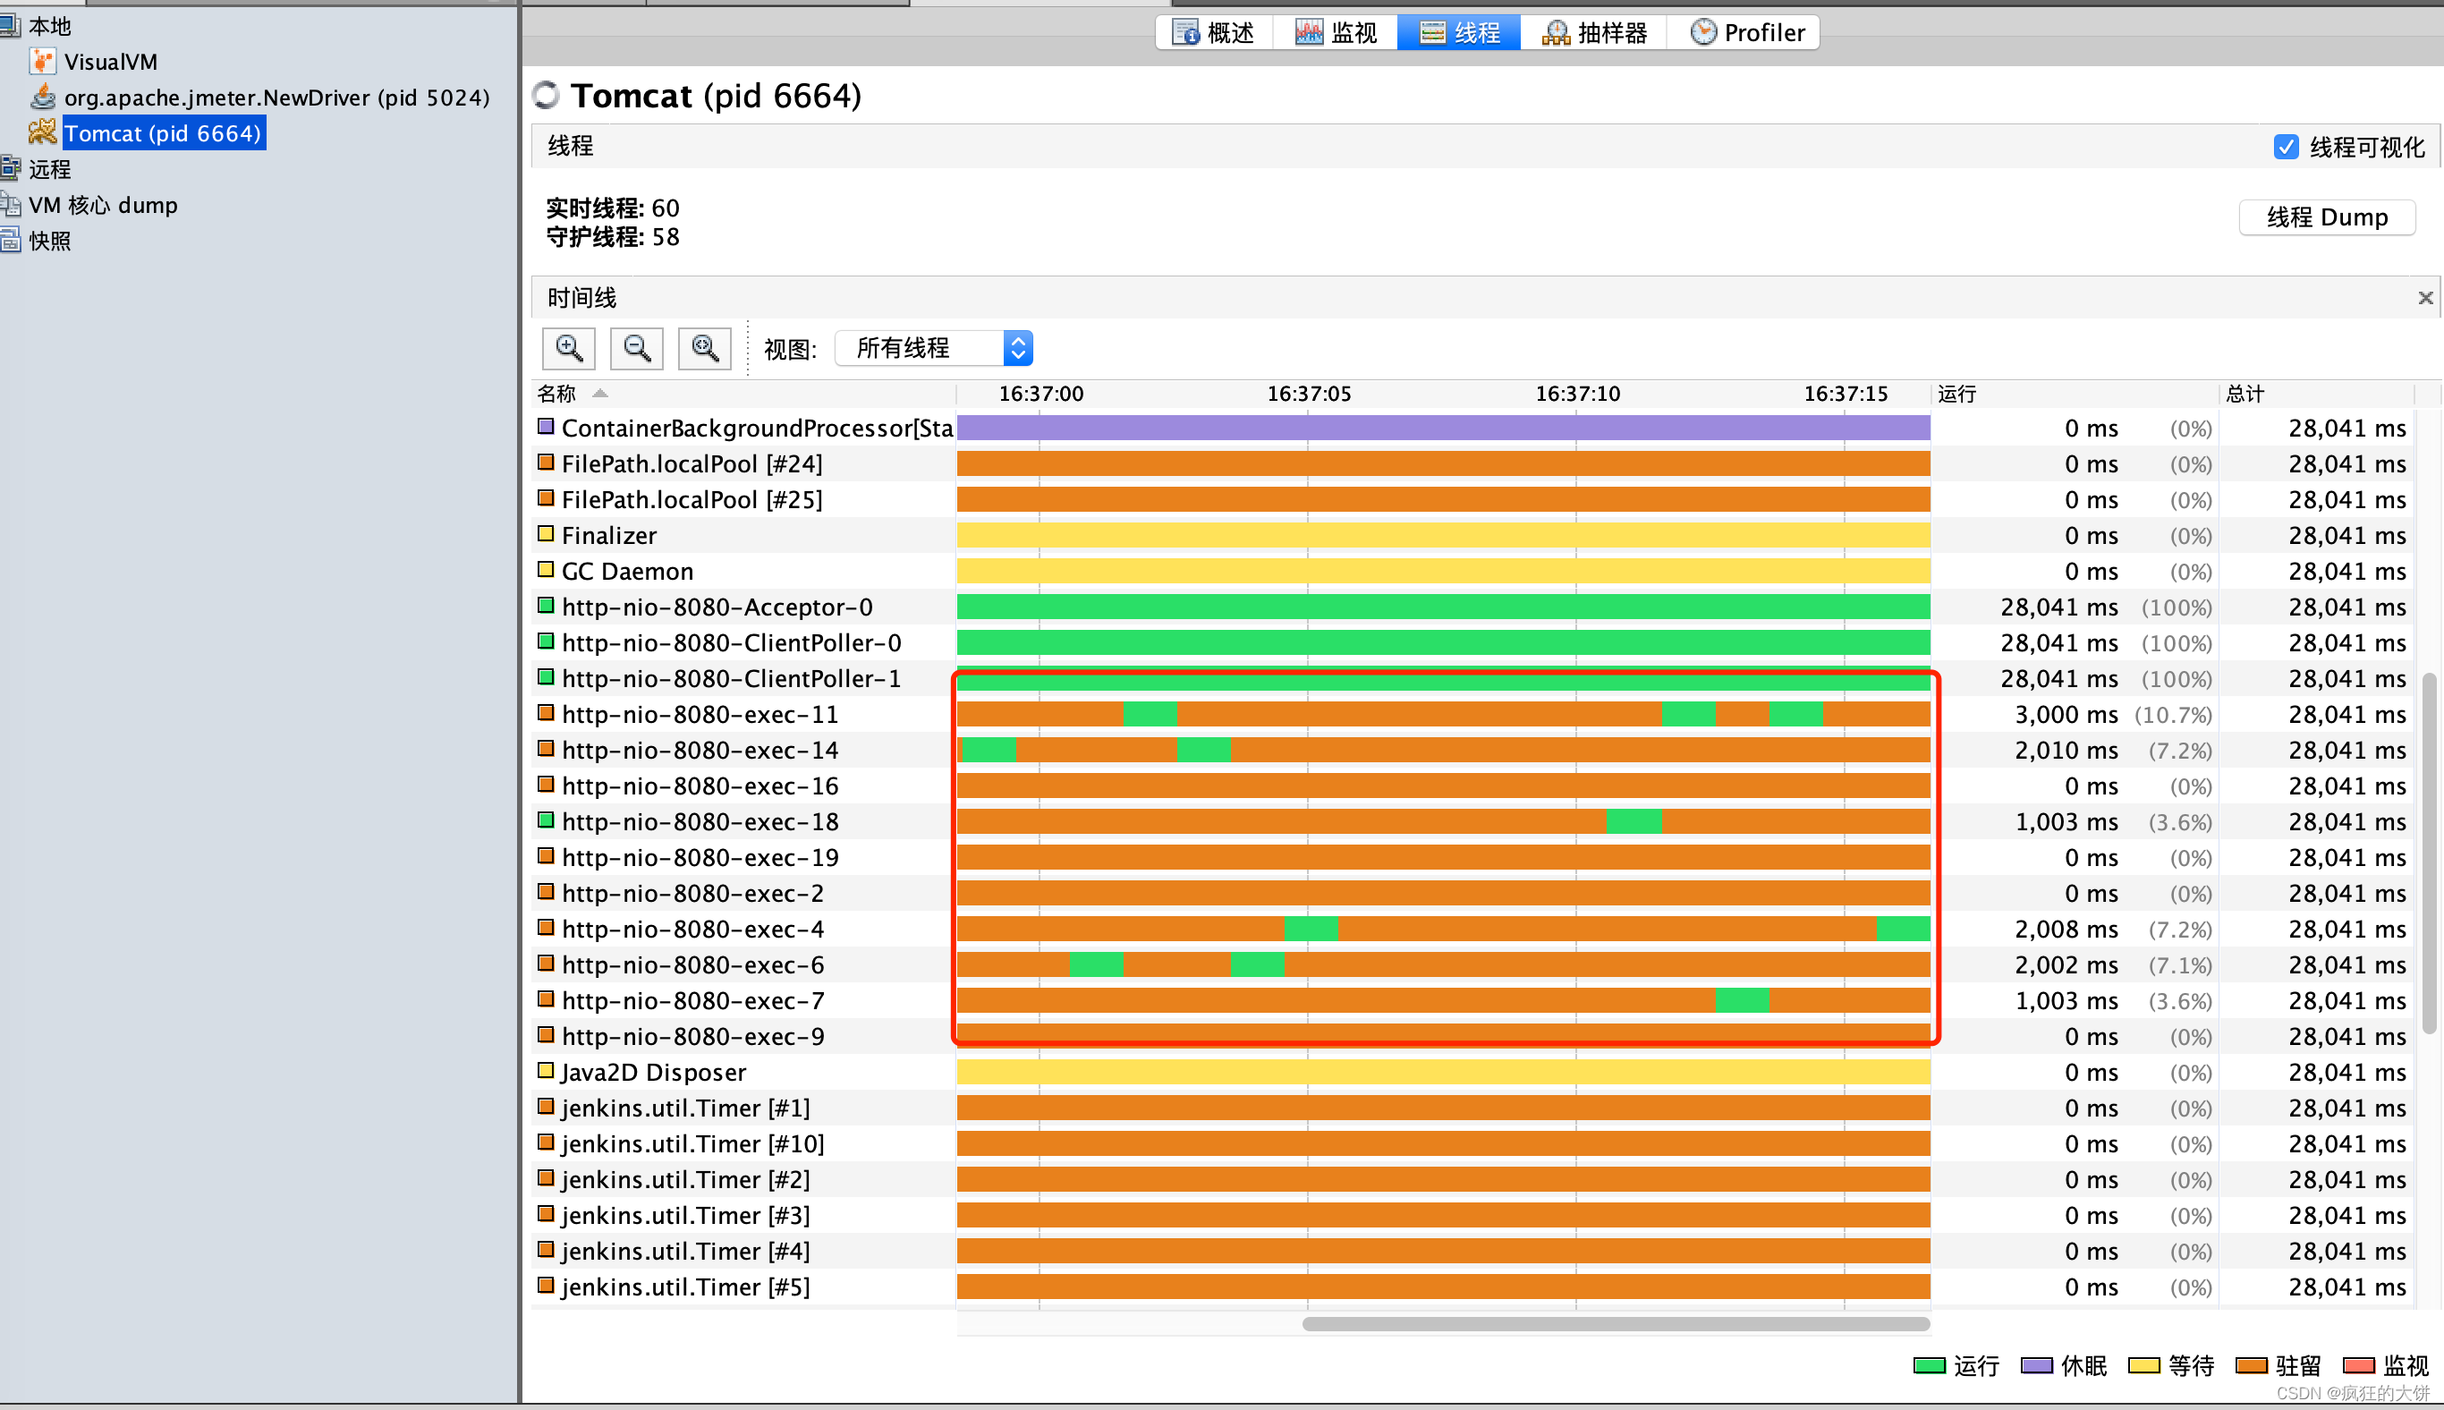Image resolution: width=2444 pixels, height=1410 pixels.
Task: Select the http-nio-8080-exec-11 thread row
Action: (x=1472, y=715)
